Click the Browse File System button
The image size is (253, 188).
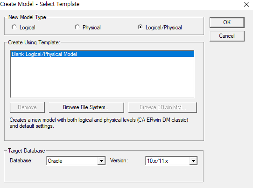[x=86, y=107]
